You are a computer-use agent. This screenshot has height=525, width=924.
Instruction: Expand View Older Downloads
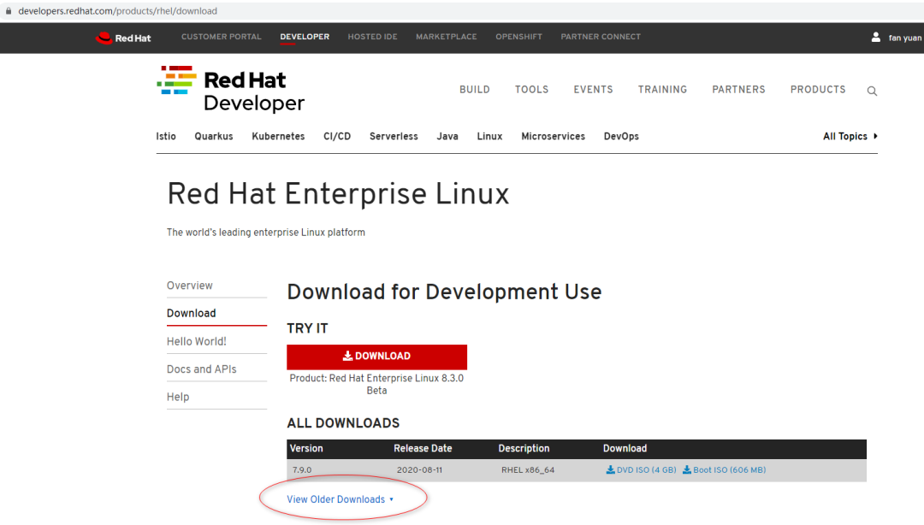(340, 498)
